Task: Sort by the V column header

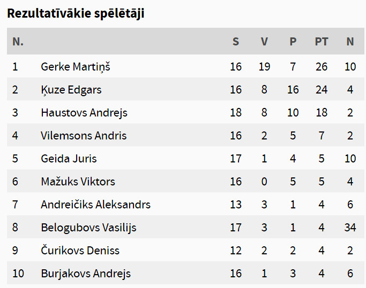Action: pos(264,42)
